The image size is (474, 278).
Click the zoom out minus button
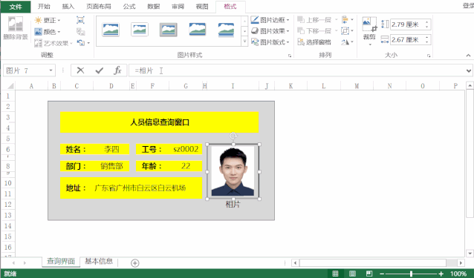(382, 274)
